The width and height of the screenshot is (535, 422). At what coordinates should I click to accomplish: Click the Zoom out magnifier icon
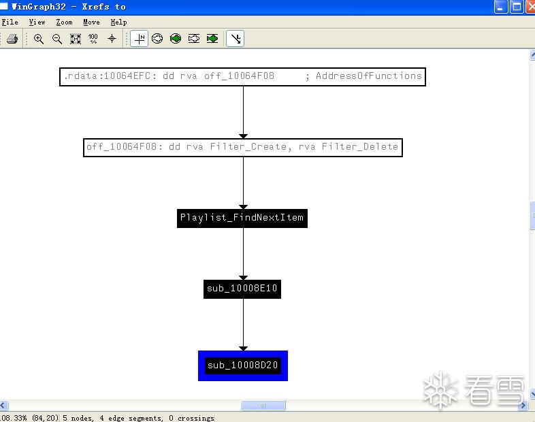[x=57, y=39]
